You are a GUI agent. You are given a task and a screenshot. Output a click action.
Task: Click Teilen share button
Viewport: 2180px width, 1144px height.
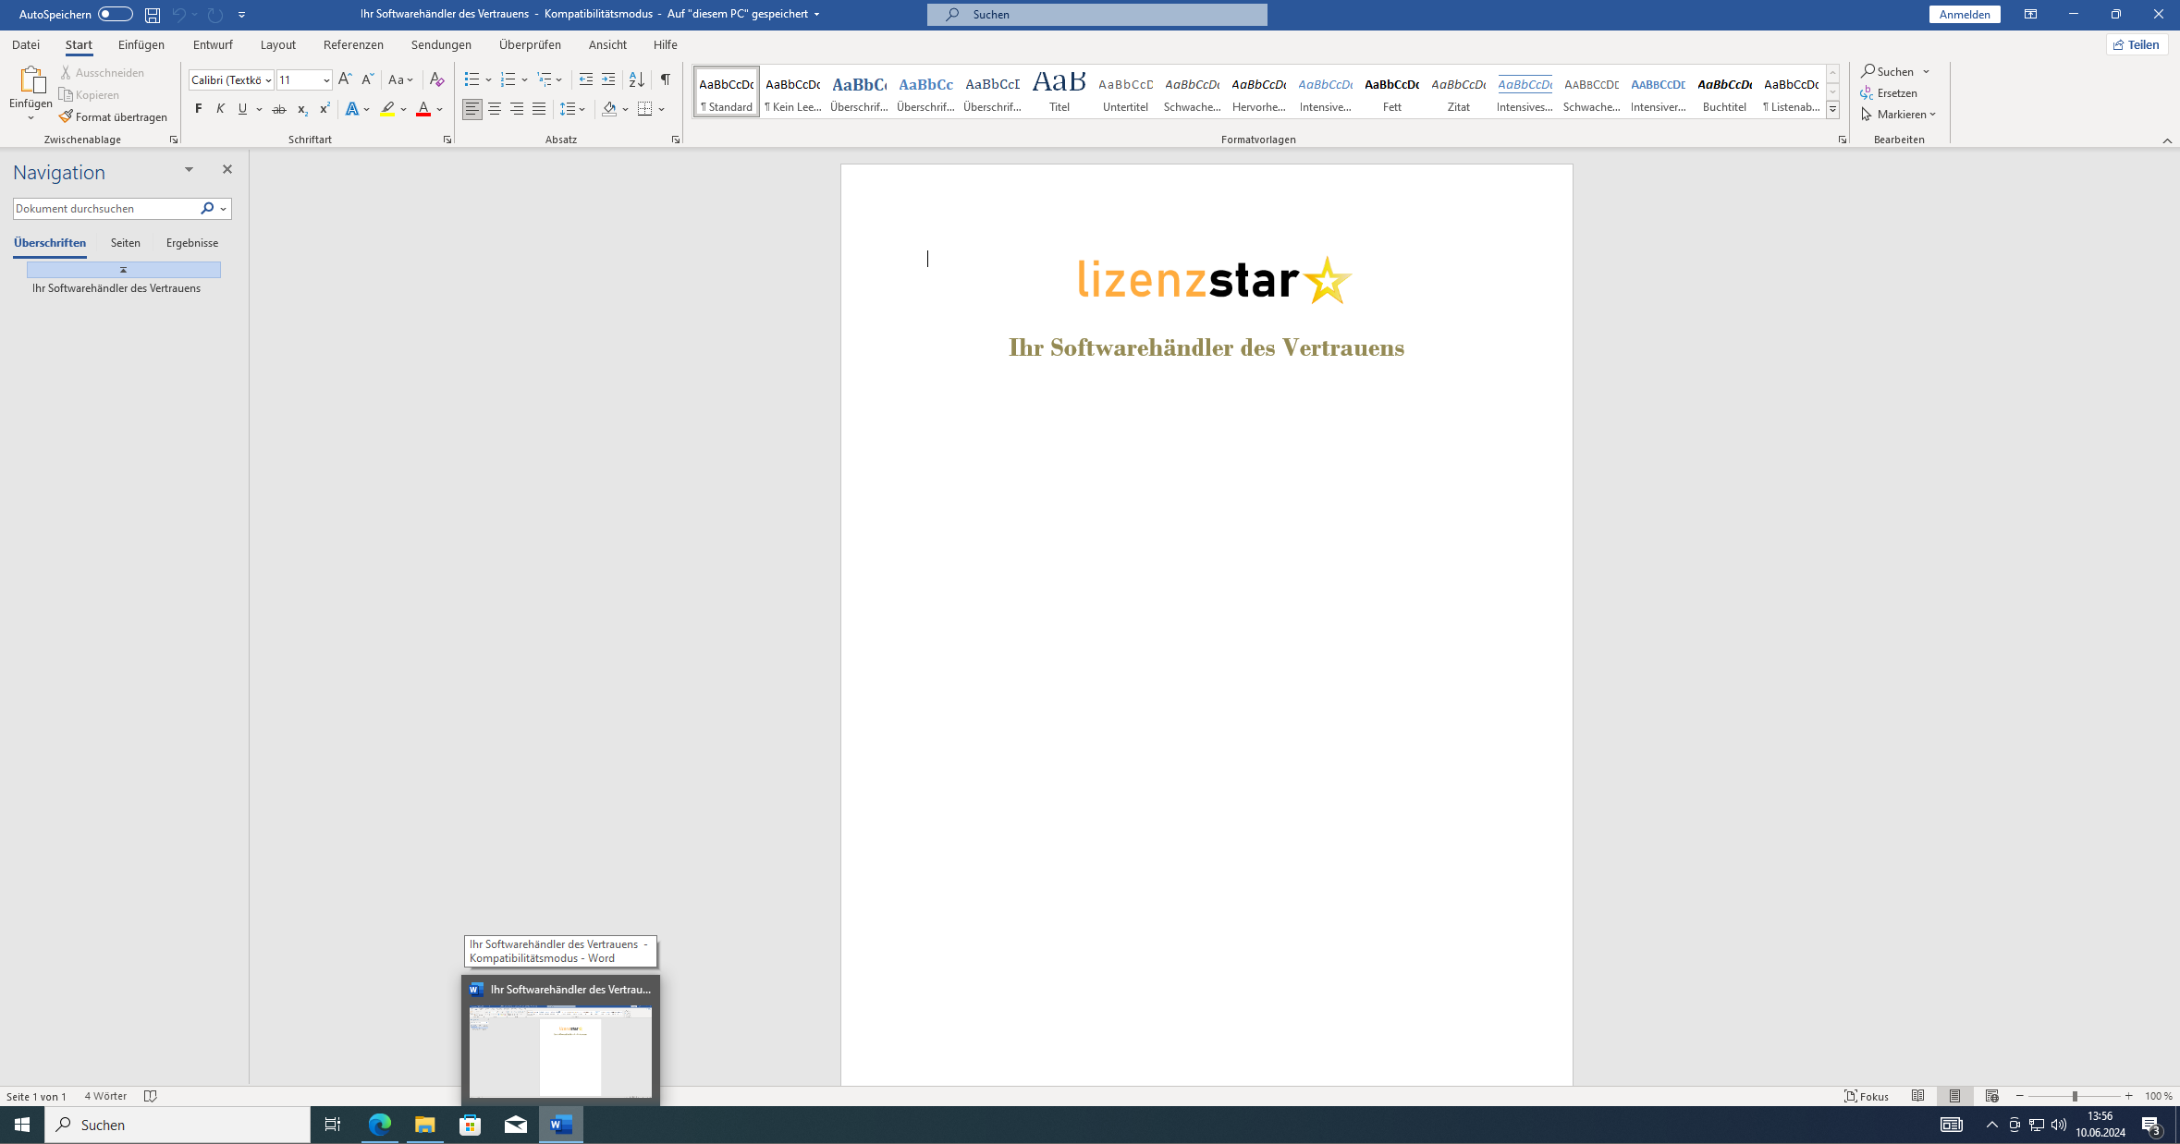tap(2137, 44)
